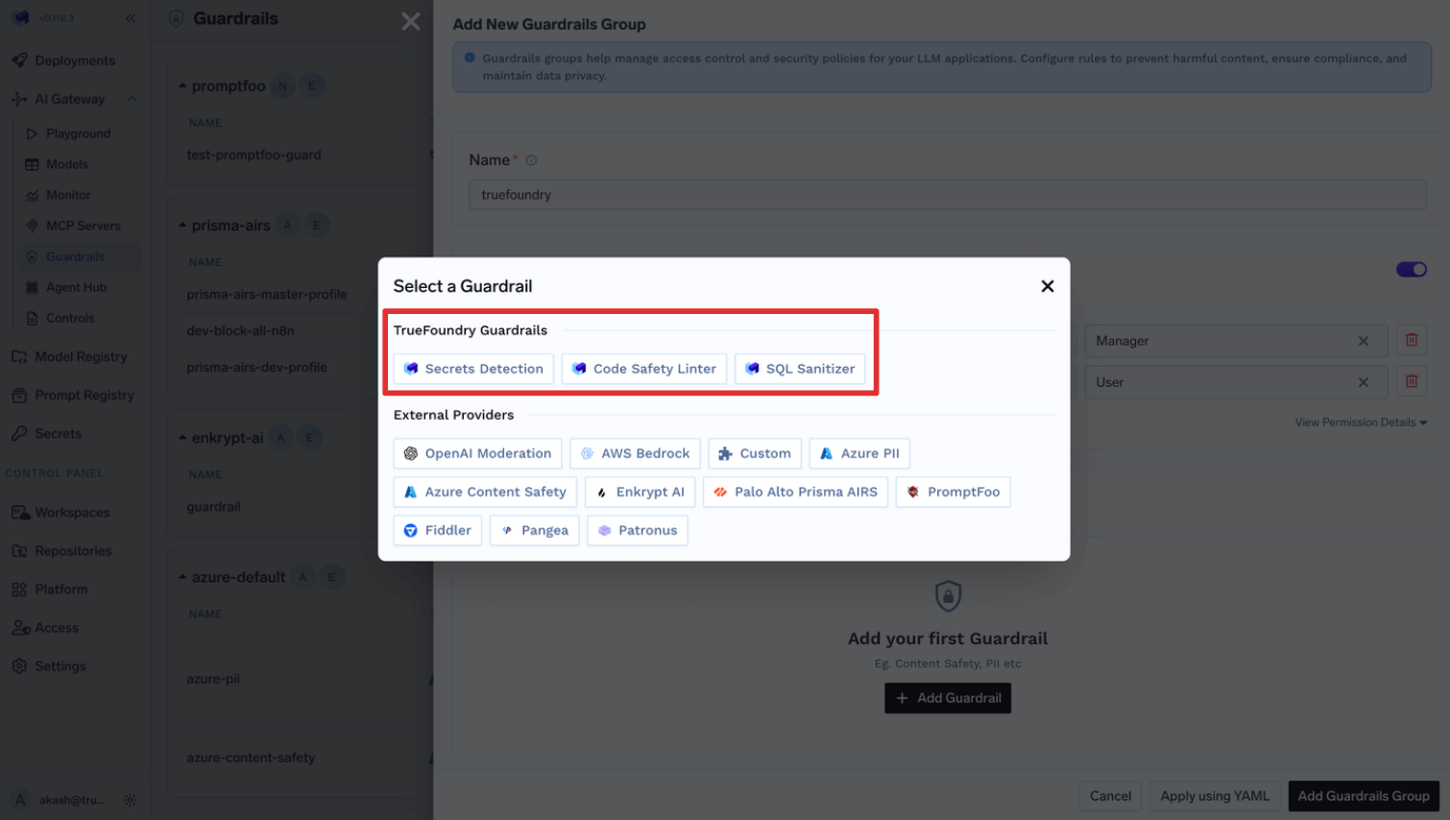Edit the Name field truefoundry
The image size is (1450, 820).
947,194
